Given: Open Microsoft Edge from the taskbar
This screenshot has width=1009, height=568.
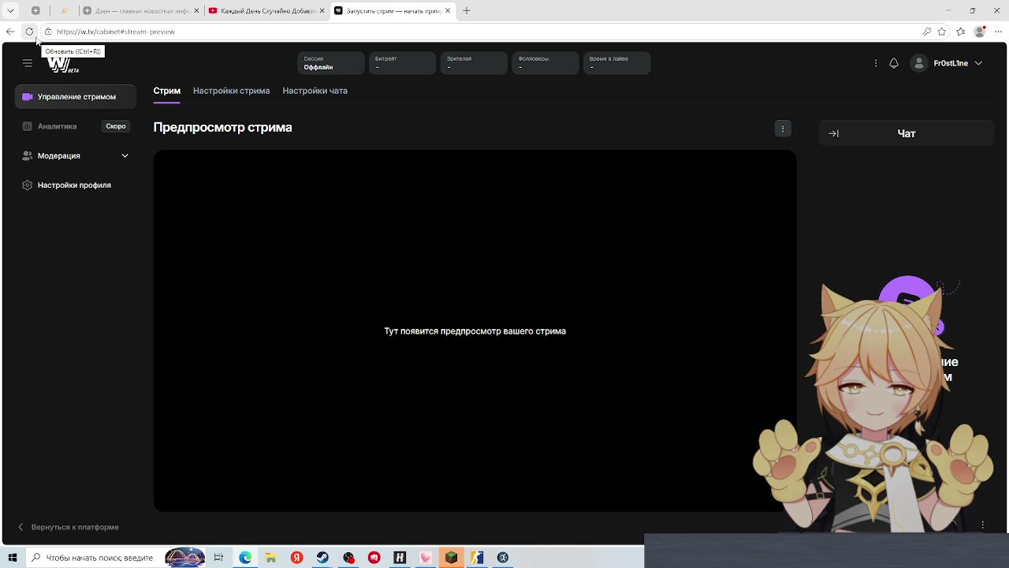Looking at the screenshot, I should point(245,558).
